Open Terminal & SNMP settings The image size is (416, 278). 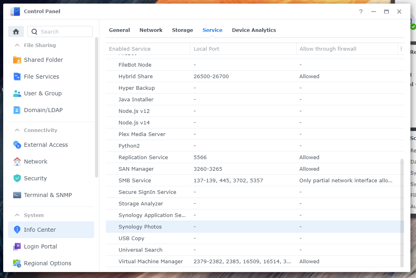51,195
